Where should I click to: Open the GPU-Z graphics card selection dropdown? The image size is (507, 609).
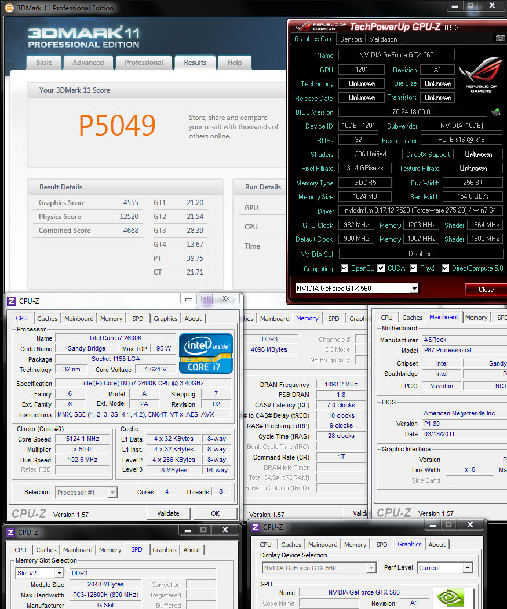(x=414, y=288)
